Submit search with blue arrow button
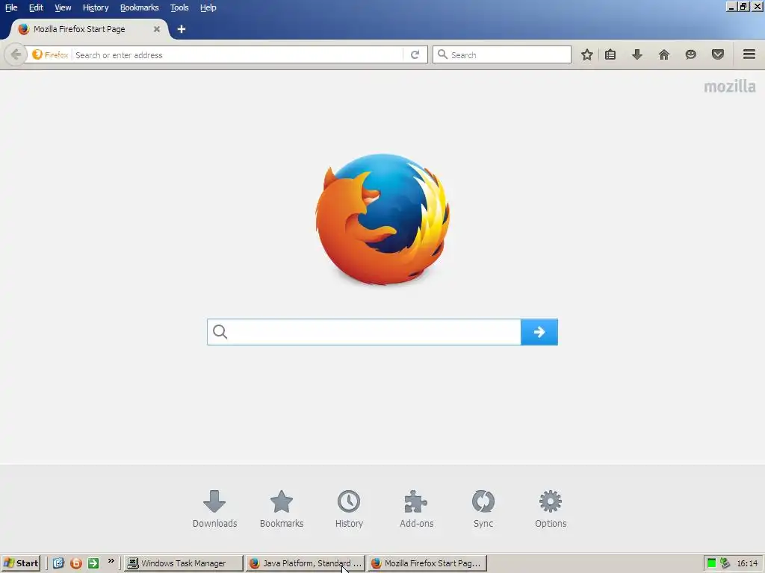This screenshot has height=573, width=765. point(539,332)
